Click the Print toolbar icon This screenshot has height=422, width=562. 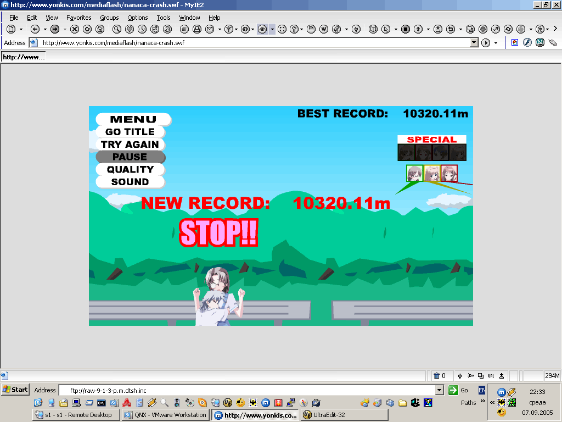[197, 29]
